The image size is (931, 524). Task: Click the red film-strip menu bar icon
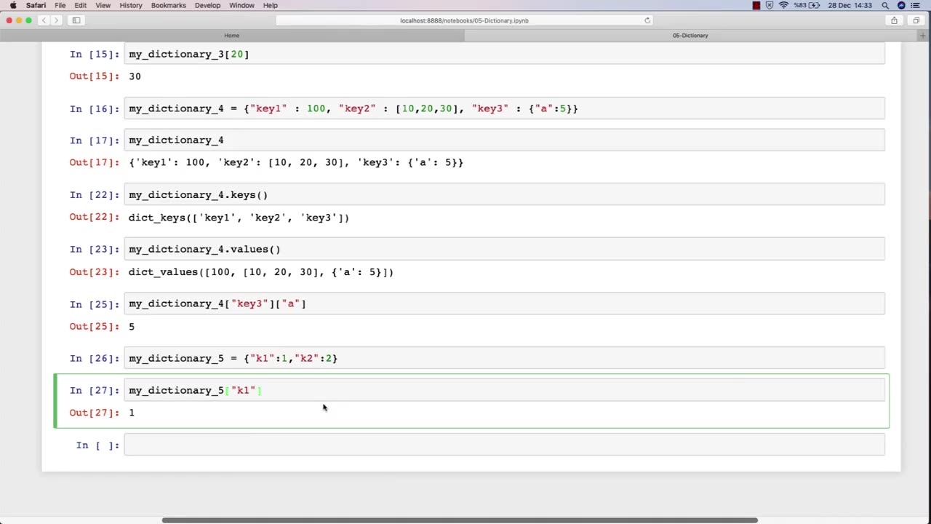pos(756,5)
